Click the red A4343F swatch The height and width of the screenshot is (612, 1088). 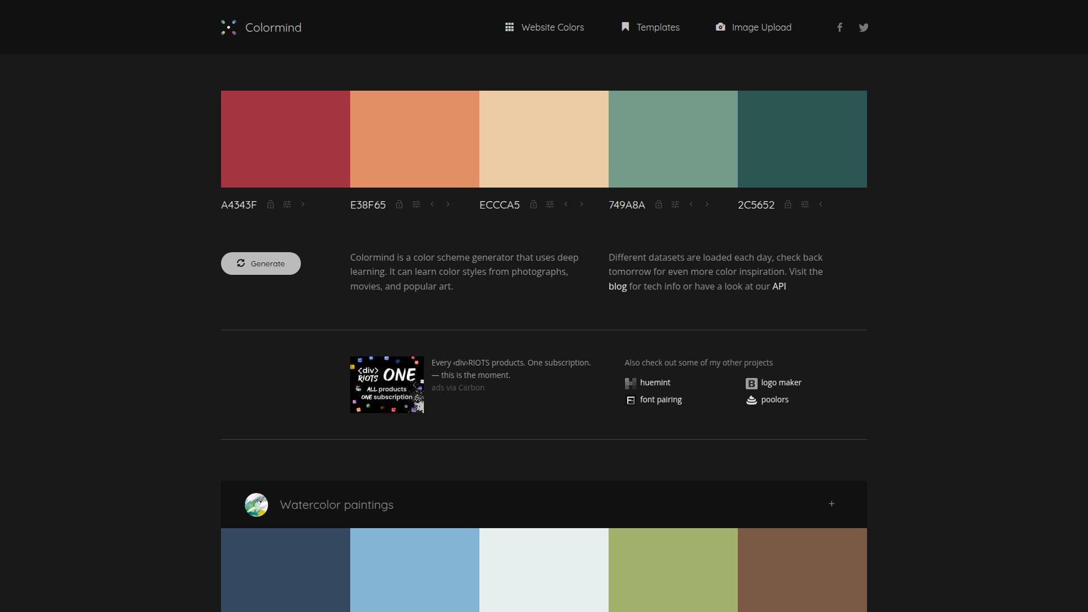click(286, 139)
